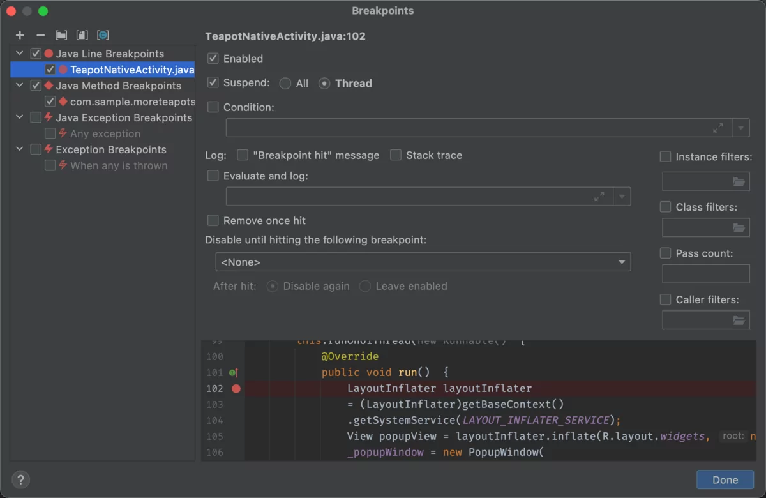
Task: Uncheck the com.sample.moreteapots breakpoint checkbox
Action: tap(50, 102)
